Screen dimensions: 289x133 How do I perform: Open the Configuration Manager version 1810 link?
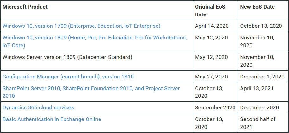[68, 77]
